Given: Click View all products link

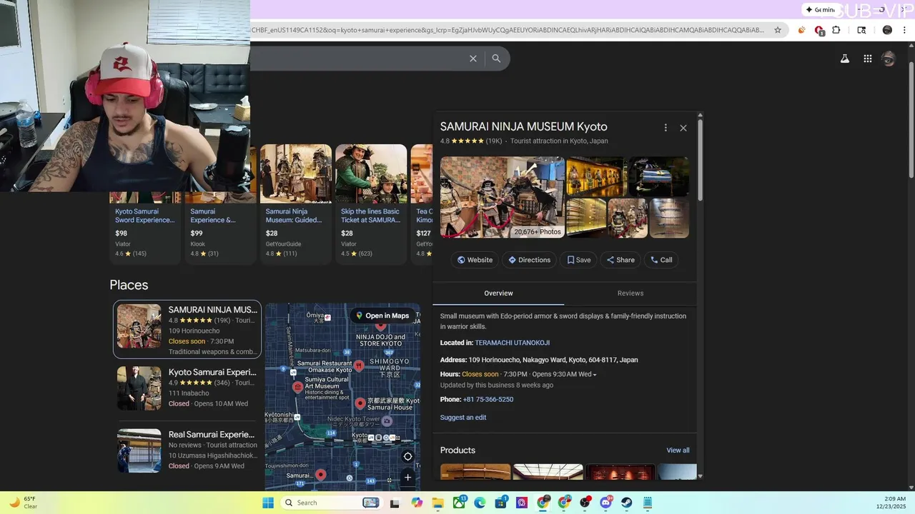Looking at the screenshot, I should point(678,450).
